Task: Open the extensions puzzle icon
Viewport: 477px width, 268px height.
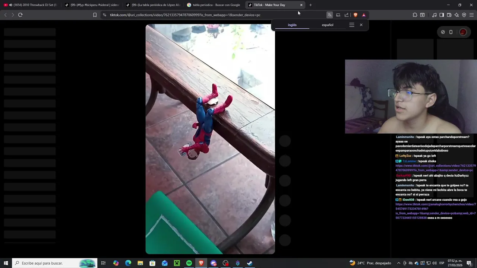Action: (415, 15)
